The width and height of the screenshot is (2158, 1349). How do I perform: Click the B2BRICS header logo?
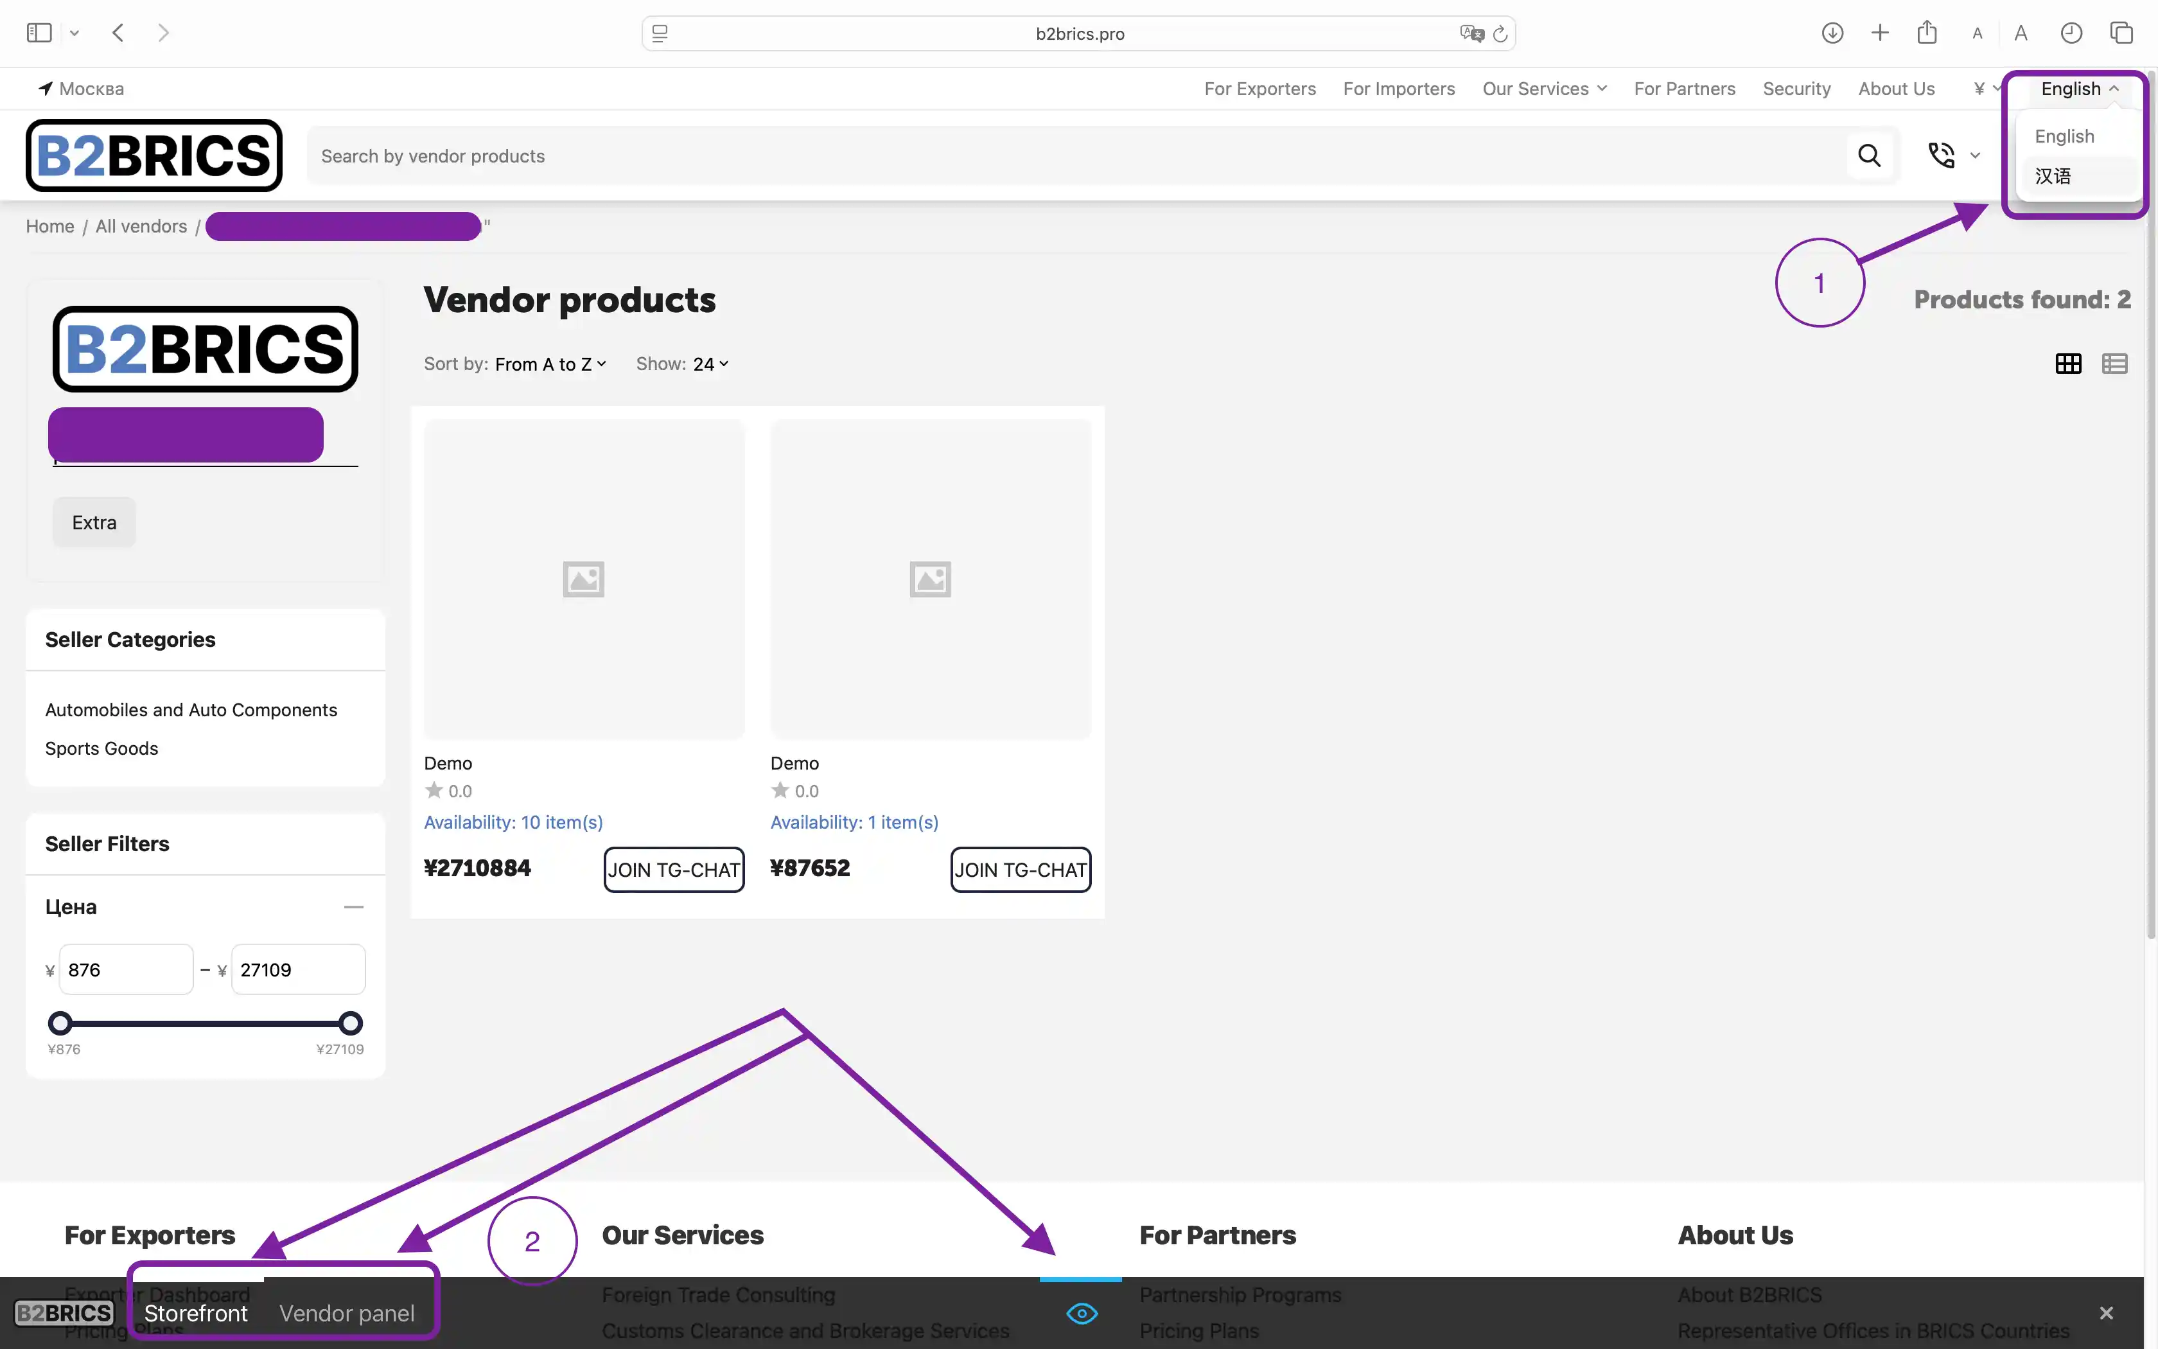click(154, 155)
